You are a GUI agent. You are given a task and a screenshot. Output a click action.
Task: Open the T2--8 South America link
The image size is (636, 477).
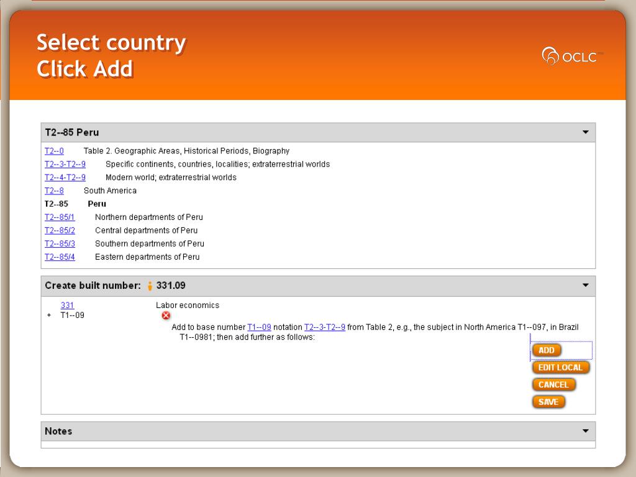pos(54,191)
